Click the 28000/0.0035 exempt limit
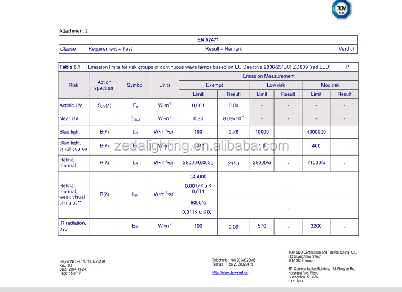The image size is (402, 292). [x=198, y=162]
